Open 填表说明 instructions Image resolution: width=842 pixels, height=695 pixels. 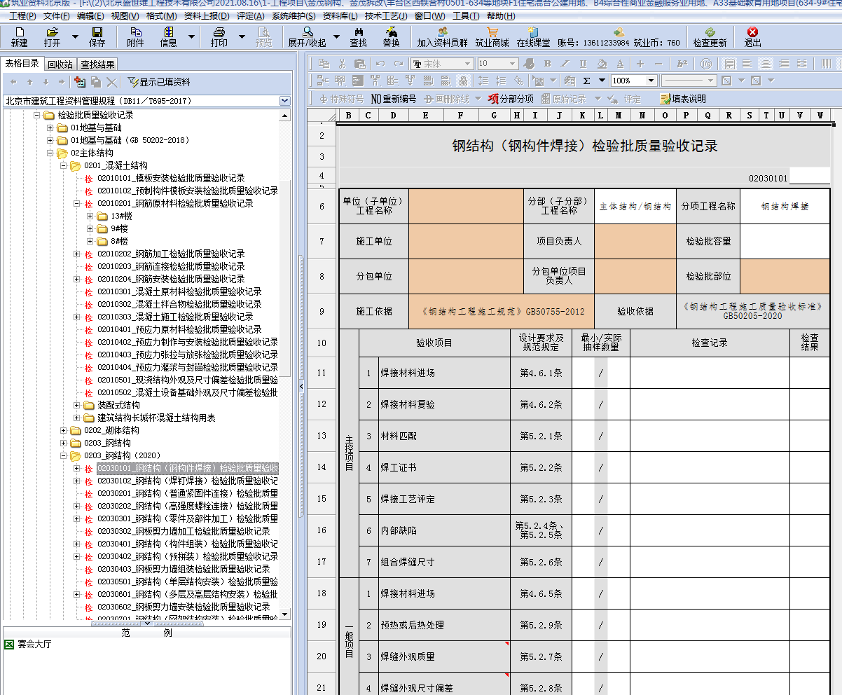click(683, 99)
